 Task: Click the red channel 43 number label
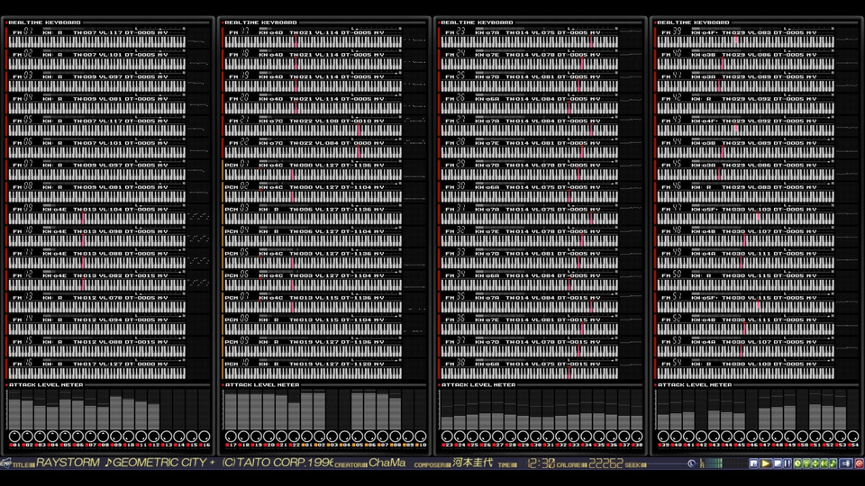coord(714,445)
